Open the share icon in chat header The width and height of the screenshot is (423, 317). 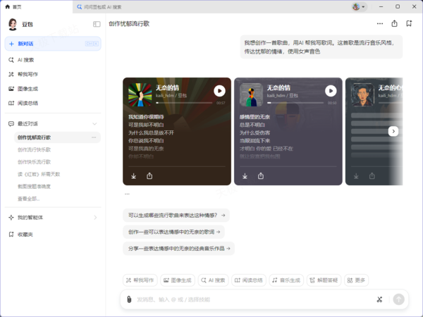pyautogui.click(x=395, y=23)
